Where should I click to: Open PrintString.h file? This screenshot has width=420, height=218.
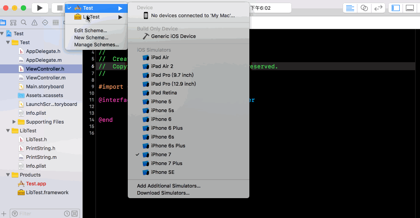click(x=41, y=148)
